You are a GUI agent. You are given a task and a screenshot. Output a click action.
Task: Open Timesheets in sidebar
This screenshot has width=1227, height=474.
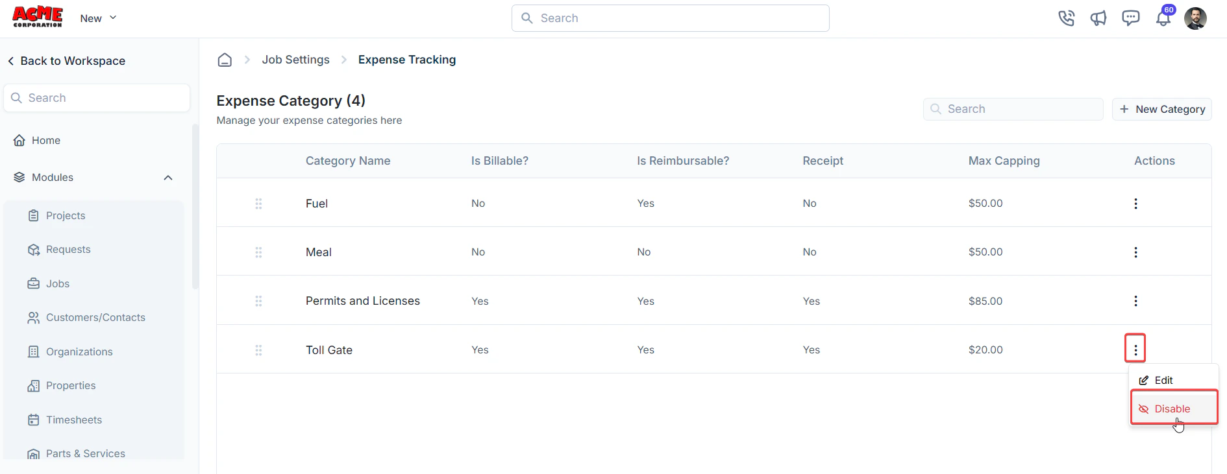point(74,420)
